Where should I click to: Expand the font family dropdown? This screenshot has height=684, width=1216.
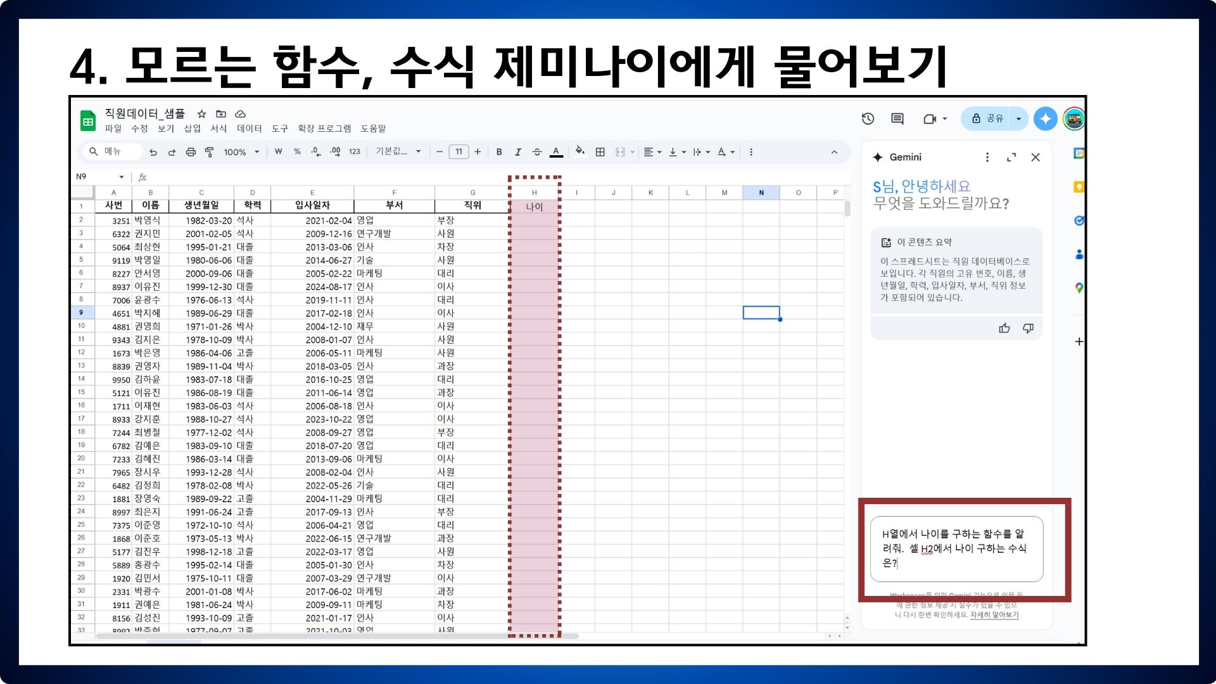pos(398,152)
